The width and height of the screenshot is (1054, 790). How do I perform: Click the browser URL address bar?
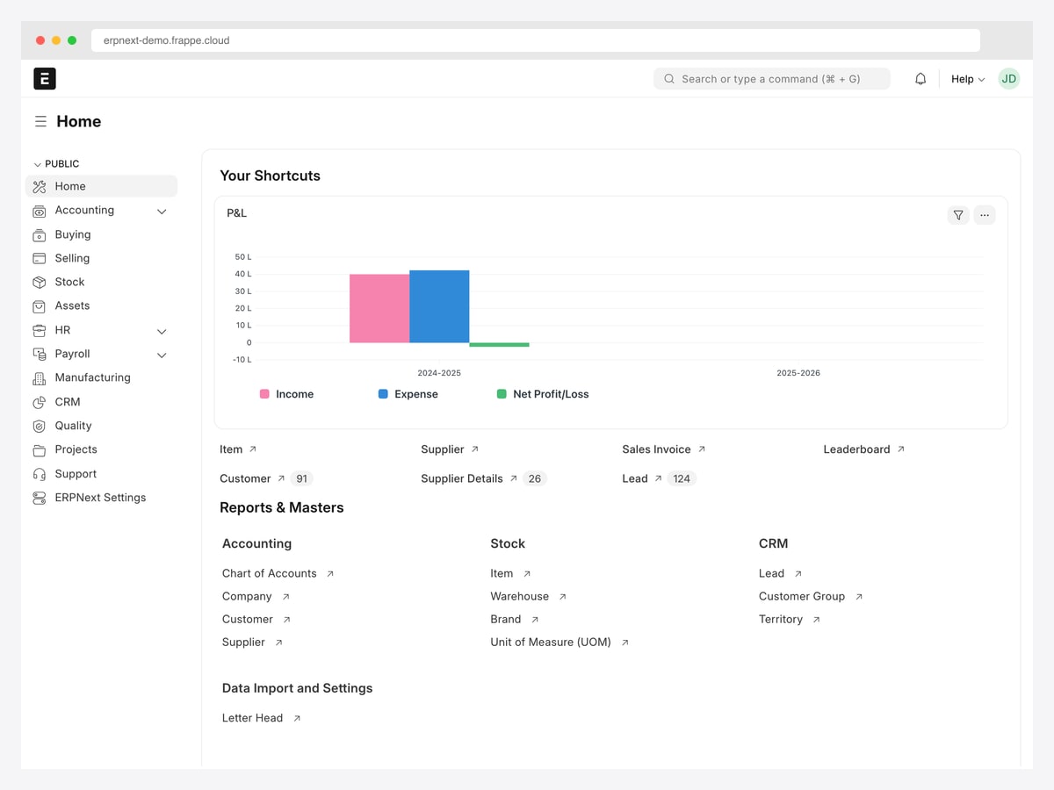pos(536,40)
